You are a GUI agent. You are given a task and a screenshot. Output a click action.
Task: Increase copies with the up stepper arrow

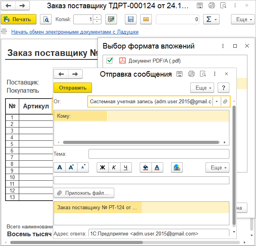(x=97, y=17)
